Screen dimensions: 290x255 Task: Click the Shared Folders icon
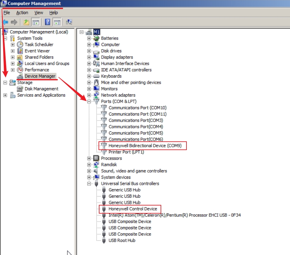pos(20,57)
